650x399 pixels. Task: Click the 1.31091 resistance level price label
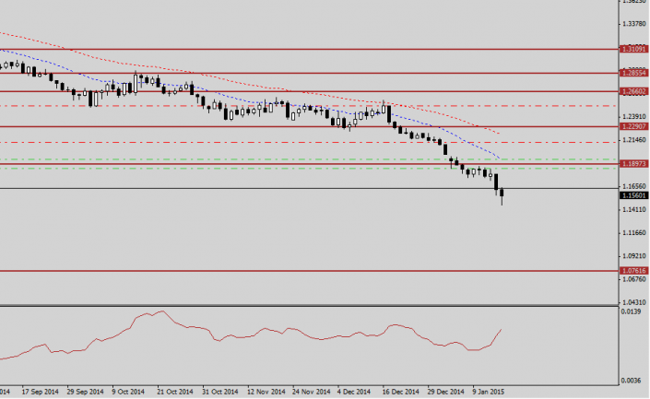point(632,49)
